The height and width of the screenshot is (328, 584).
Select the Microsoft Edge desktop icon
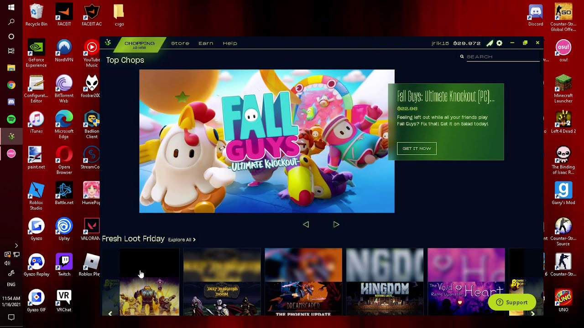coord(64,125)
